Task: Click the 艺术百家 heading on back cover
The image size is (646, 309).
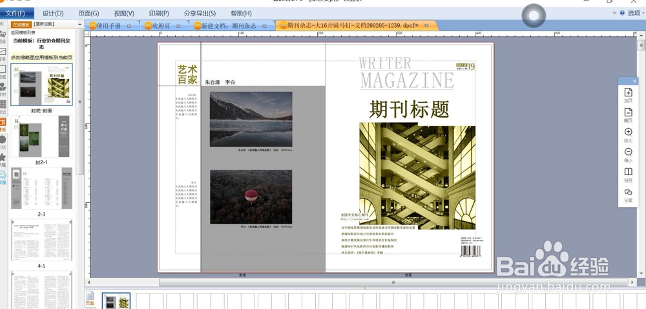Action: (x=187, y=74)
